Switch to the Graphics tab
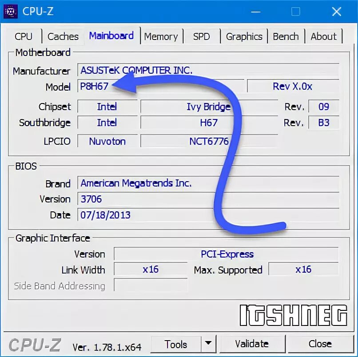This screenshot has width=358, height=357. (244, 36)
